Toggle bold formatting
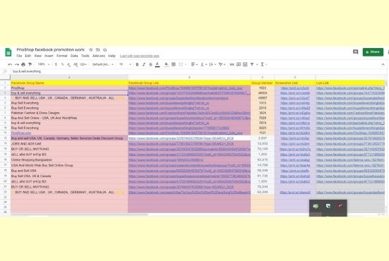389x261 pixels. pos(137,64)
